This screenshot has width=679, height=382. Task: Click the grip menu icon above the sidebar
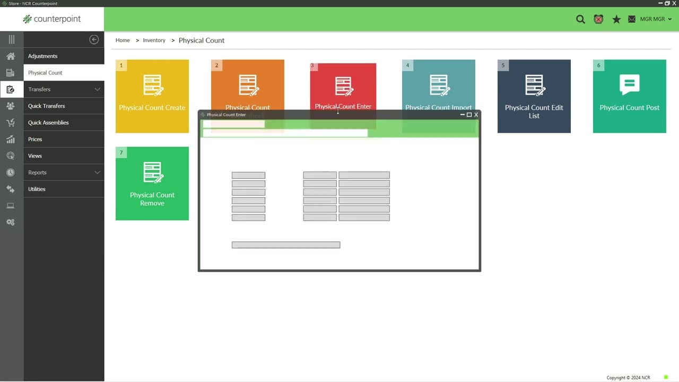pos(11,39)
